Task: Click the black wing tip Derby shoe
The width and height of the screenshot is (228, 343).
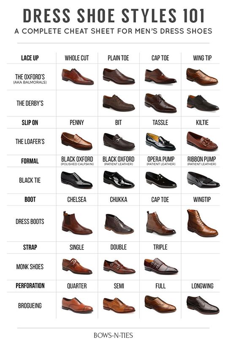Action: click(203, 102)
